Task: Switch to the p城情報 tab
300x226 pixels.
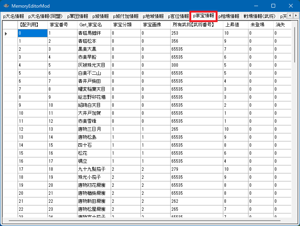Action: click(100, 16)
